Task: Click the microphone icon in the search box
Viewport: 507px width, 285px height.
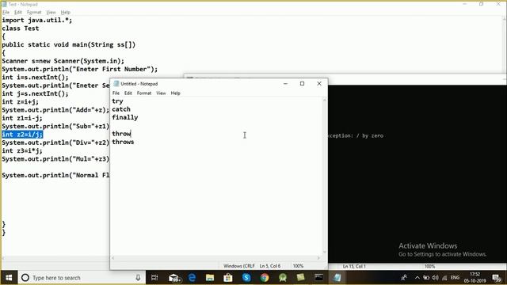Action: pos(138,278)
